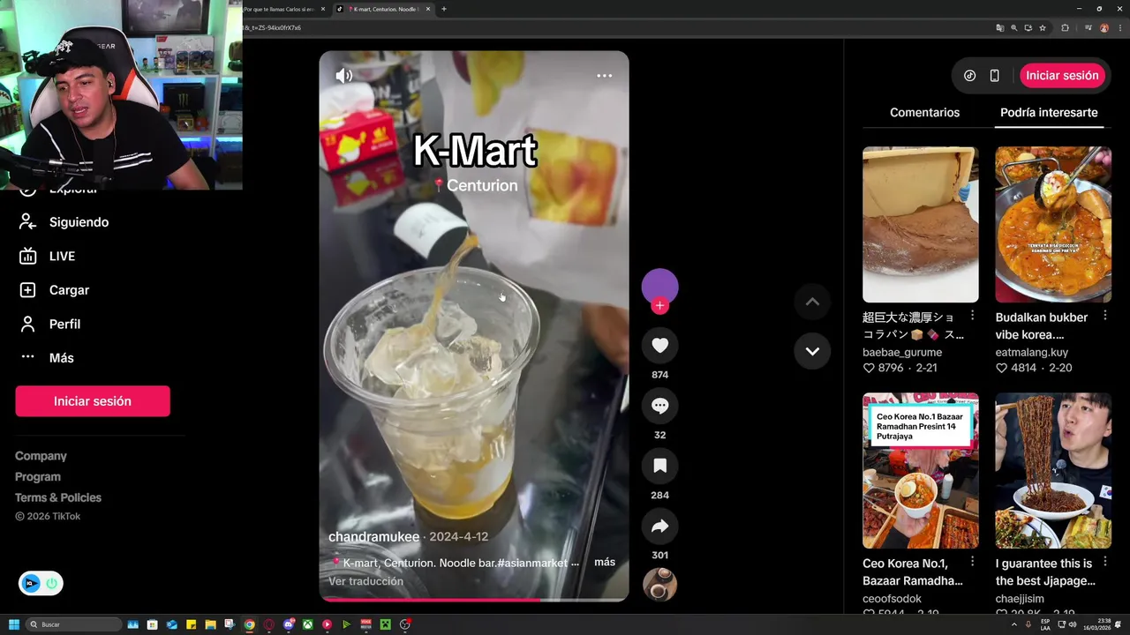Click the floating extension power toggle
The width and height of the screenshot is (1130, 635).
click(51, 584)
